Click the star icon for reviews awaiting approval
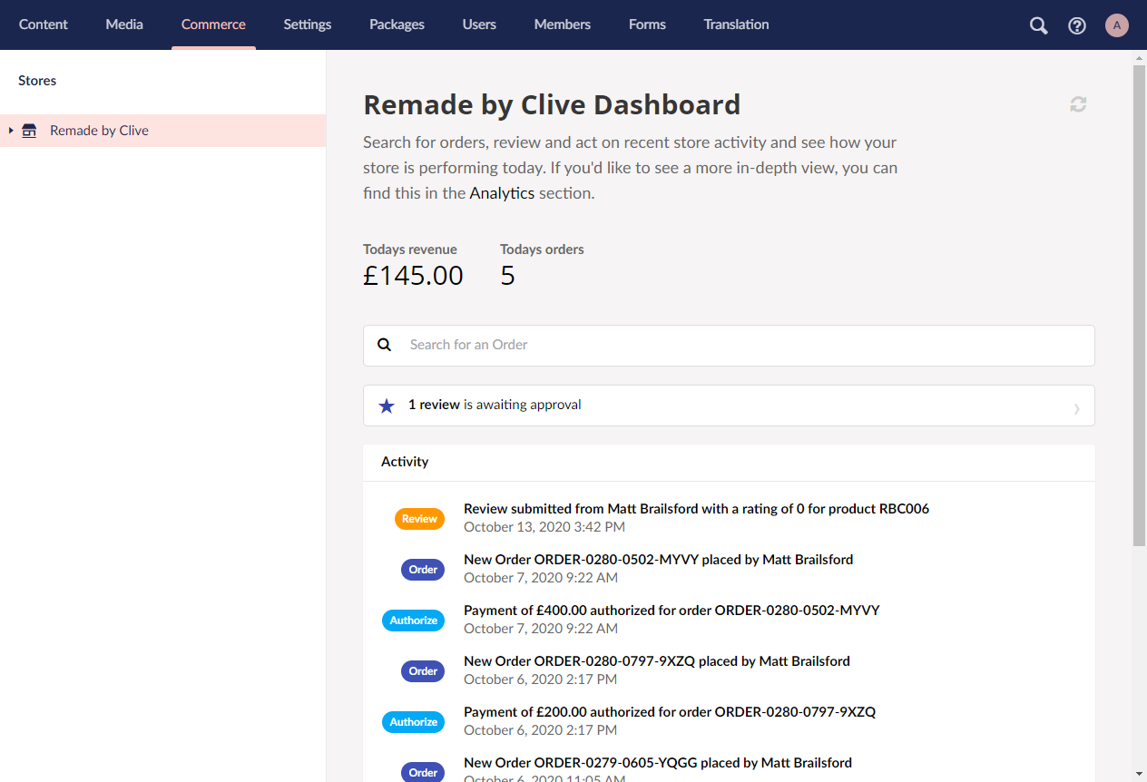 point(387,406)
